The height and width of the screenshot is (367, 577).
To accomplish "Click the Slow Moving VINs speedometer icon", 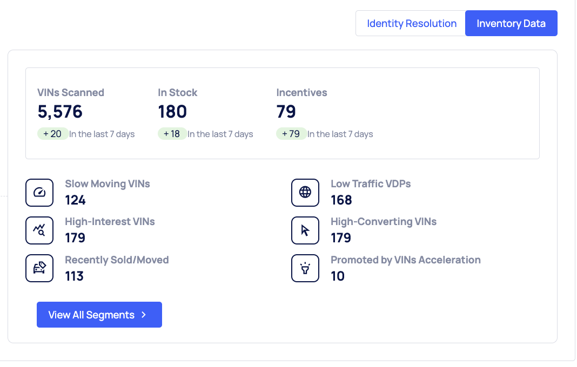I will point(39,193).
